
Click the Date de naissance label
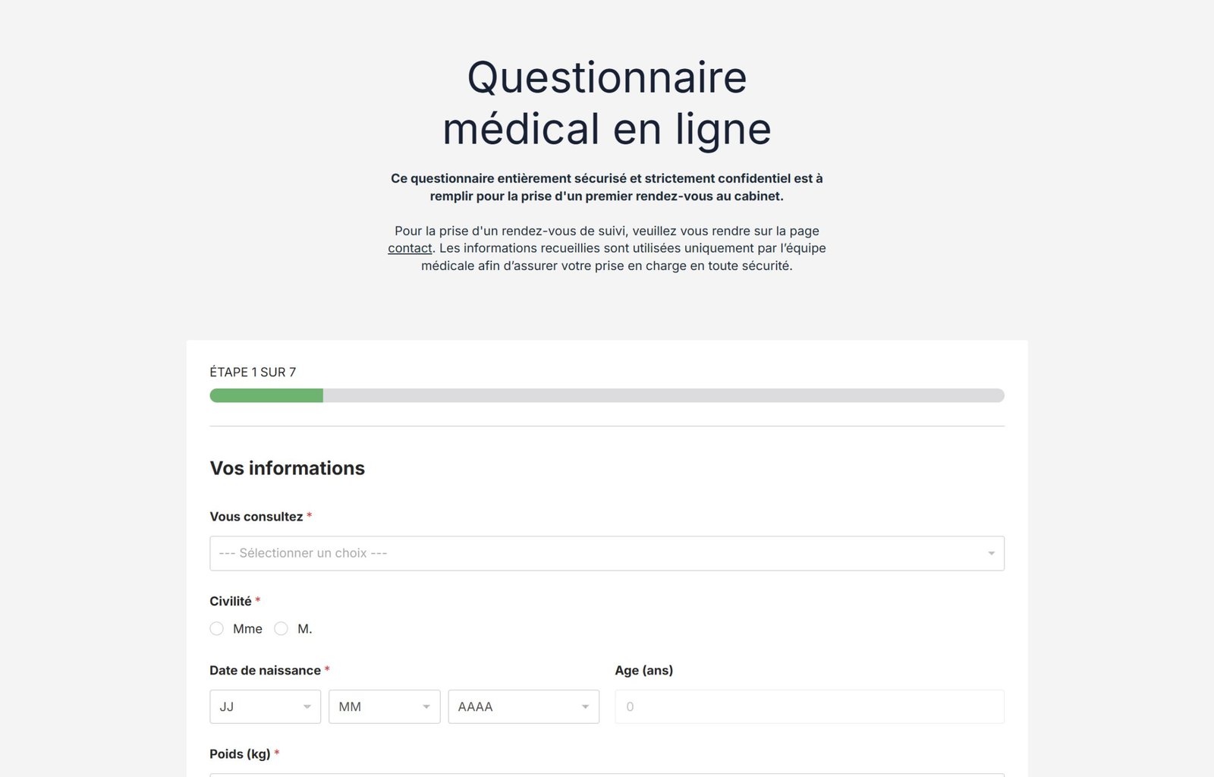[265, 670]
